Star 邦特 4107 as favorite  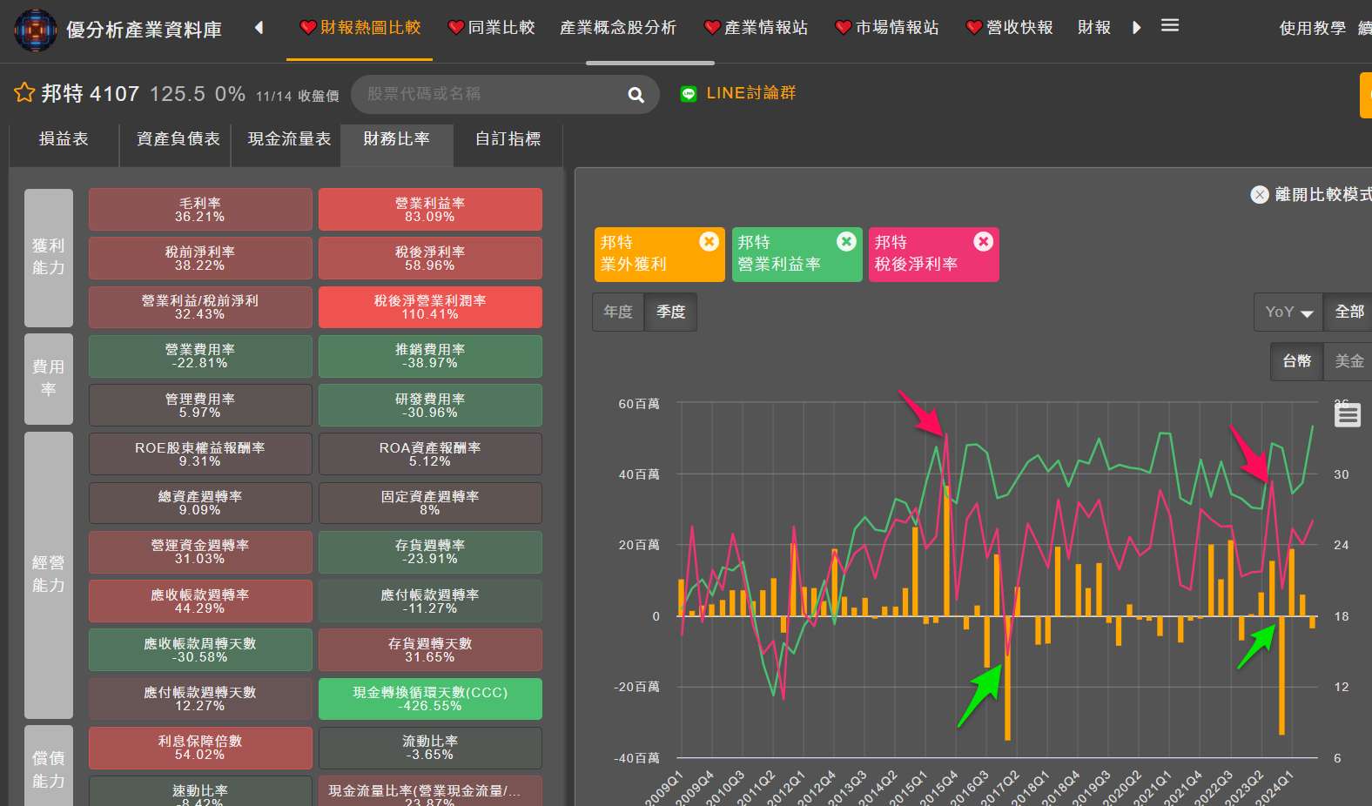(x=24, y=92)
